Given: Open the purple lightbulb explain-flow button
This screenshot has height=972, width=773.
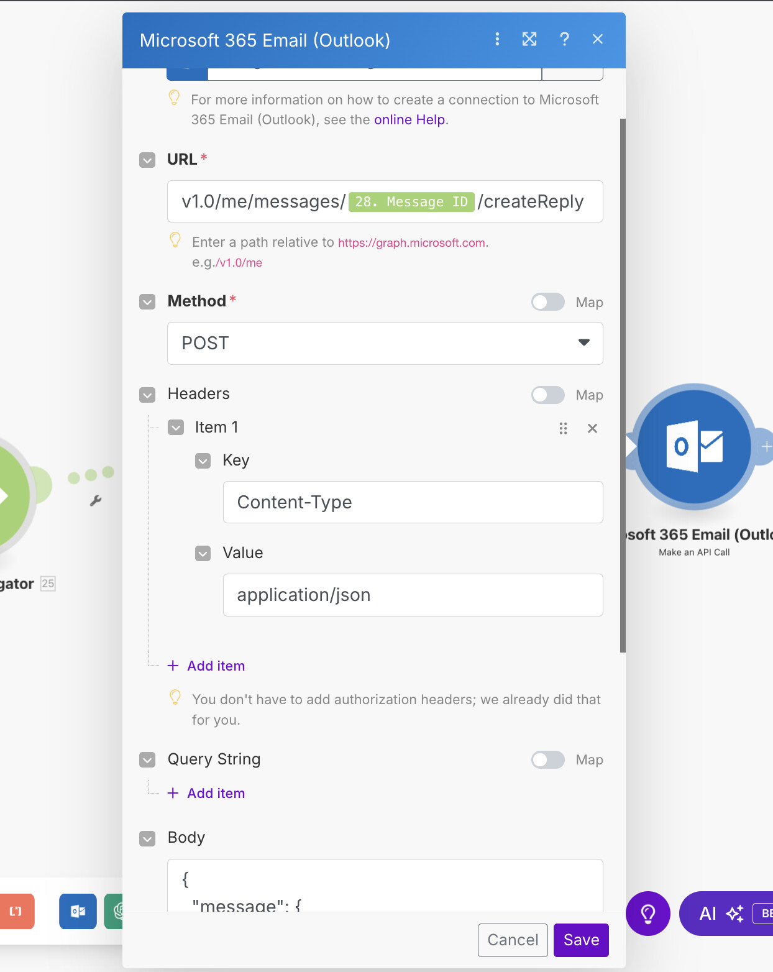Looking at the screenshot, I should 648,914.
